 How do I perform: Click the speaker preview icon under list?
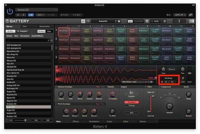click(x=11, y=120)
